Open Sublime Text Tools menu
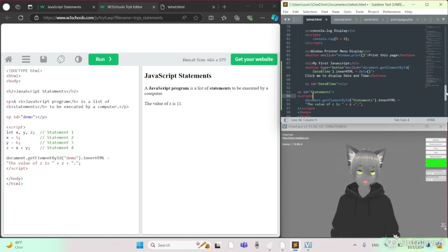Image resolution: width=448 pixels, height=252 pixels. (359, 12)
